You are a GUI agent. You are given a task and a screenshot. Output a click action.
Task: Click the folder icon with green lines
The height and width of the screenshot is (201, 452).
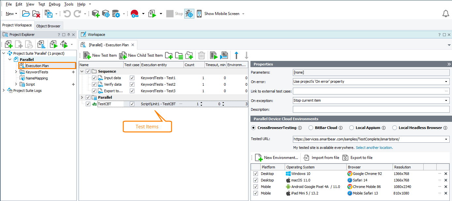[179, 55]
